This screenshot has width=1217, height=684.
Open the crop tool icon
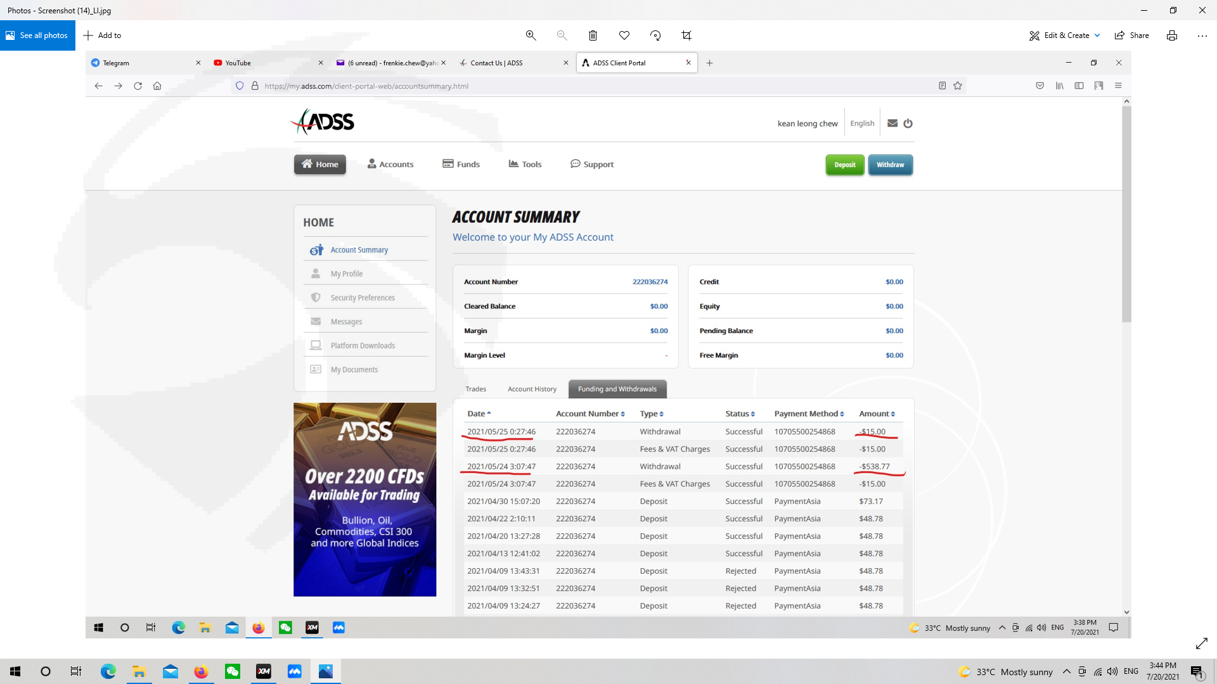point(686,35)
